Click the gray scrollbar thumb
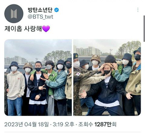The image size is (145, 133). (x=144, y=29)
